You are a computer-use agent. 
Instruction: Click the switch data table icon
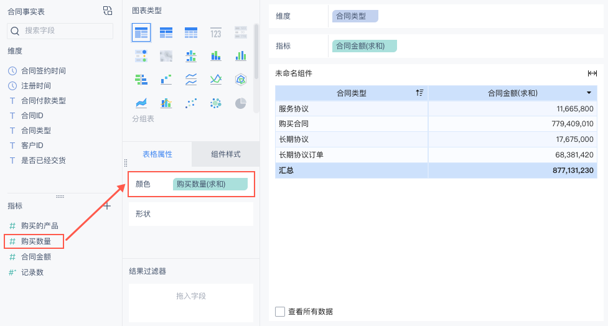tap(108, 11)
